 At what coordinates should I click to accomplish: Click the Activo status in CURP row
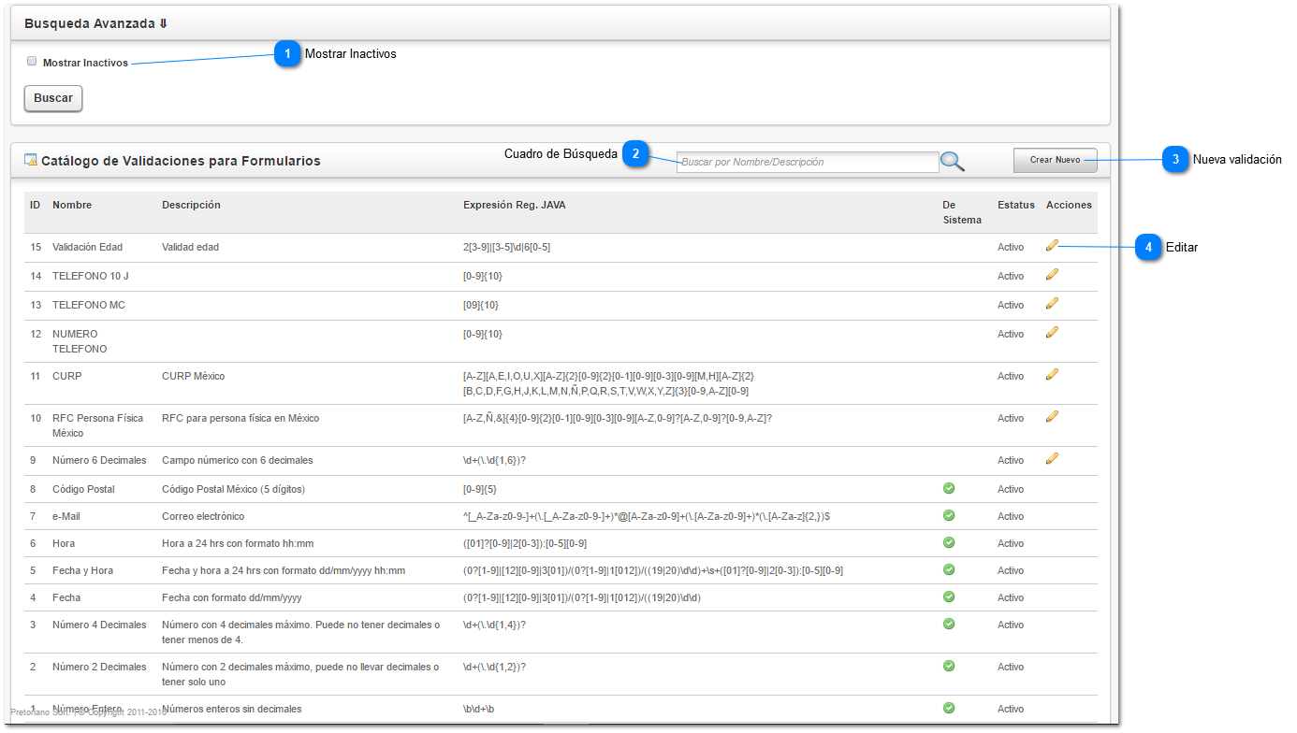pyautogui.click(x=1011, y=376)
